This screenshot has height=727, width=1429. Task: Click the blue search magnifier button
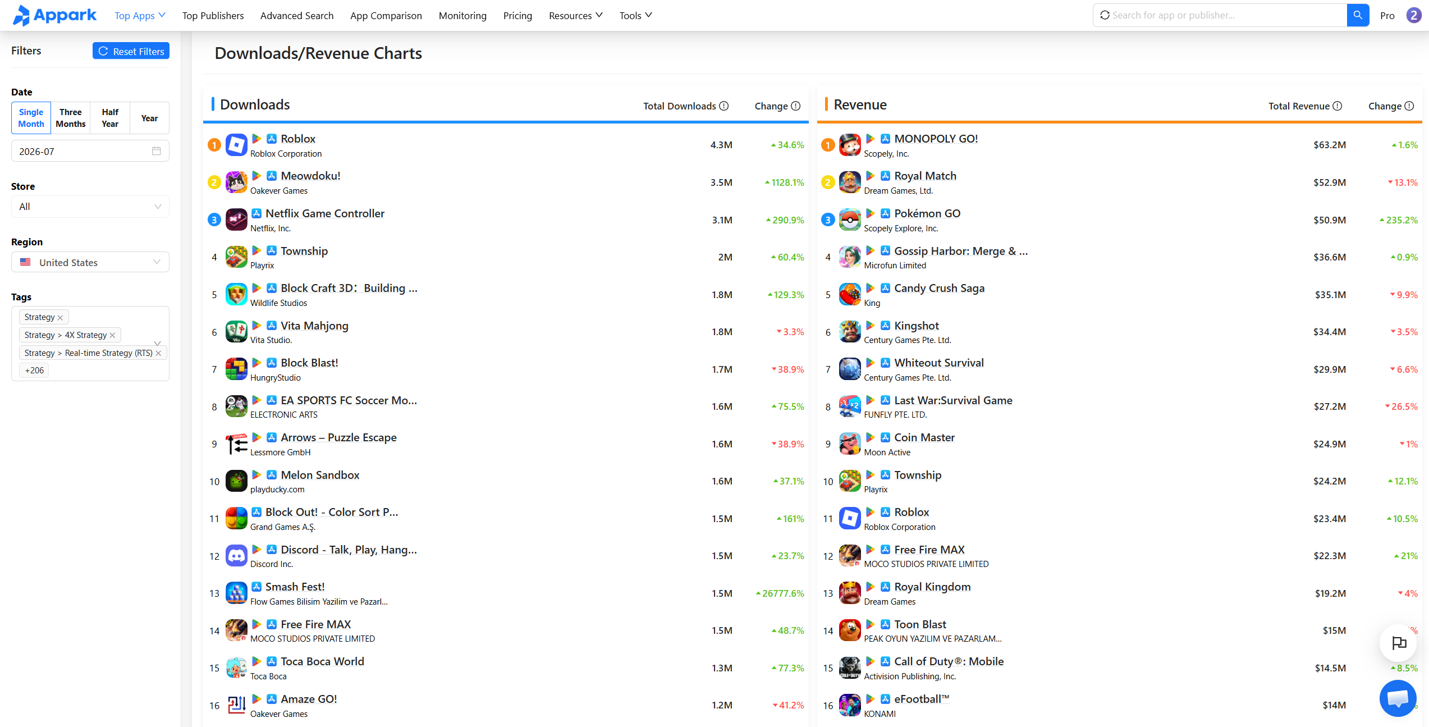(x=1358, y=15)
